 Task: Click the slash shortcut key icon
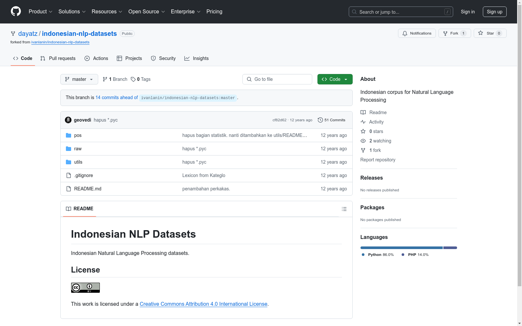(x=447, y=12)
